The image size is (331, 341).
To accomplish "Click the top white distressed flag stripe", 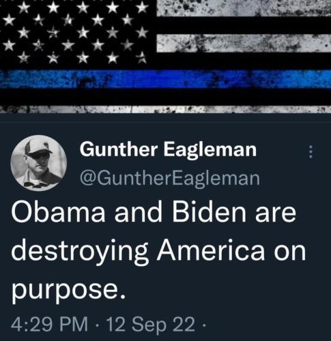I will (244, 8).
